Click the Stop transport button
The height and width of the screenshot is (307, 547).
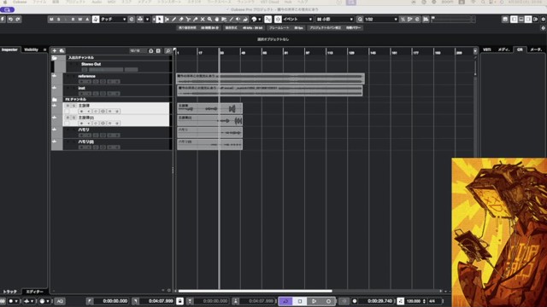[x=300, y=301]
